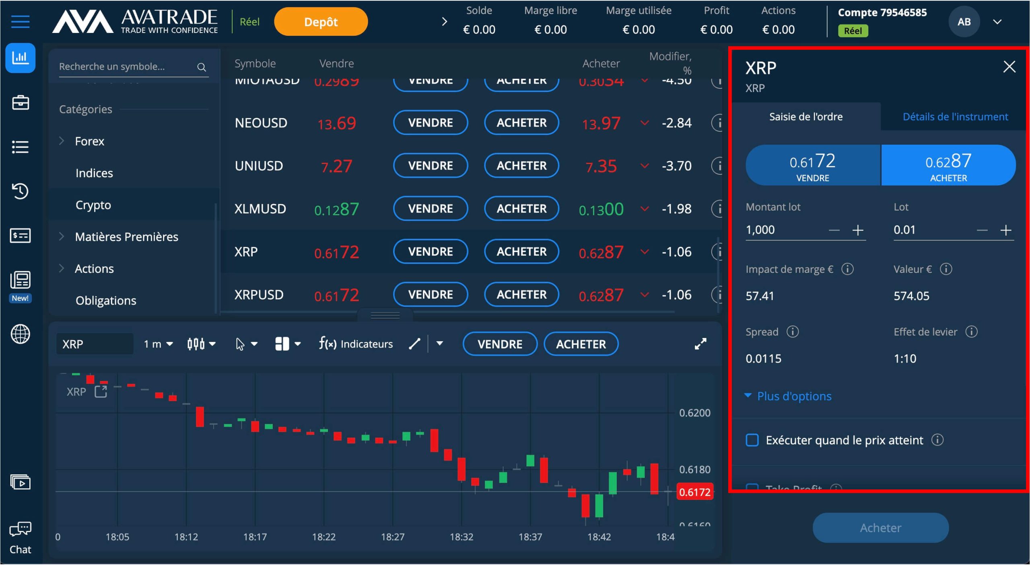Click info icon beside Exécuter quand le prix atteint
This screenshot has height=565, width=1030.
click(937, 440)
